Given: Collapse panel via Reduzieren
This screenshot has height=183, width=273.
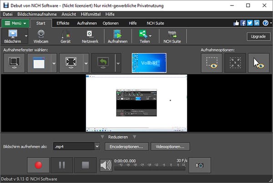Looking at the screenshot, I should point(118,137).
